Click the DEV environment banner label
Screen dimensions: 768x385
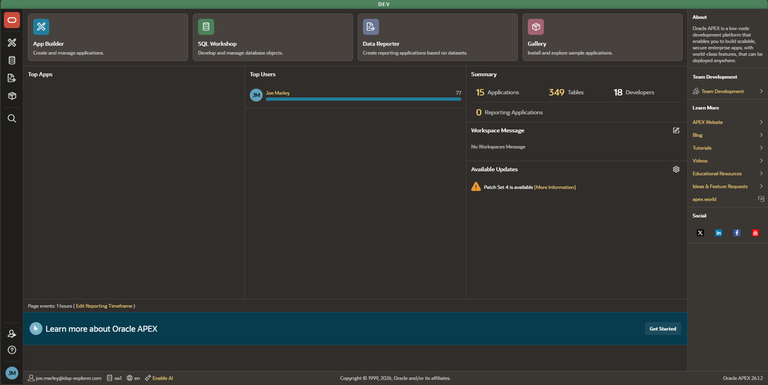coord(384,4)
